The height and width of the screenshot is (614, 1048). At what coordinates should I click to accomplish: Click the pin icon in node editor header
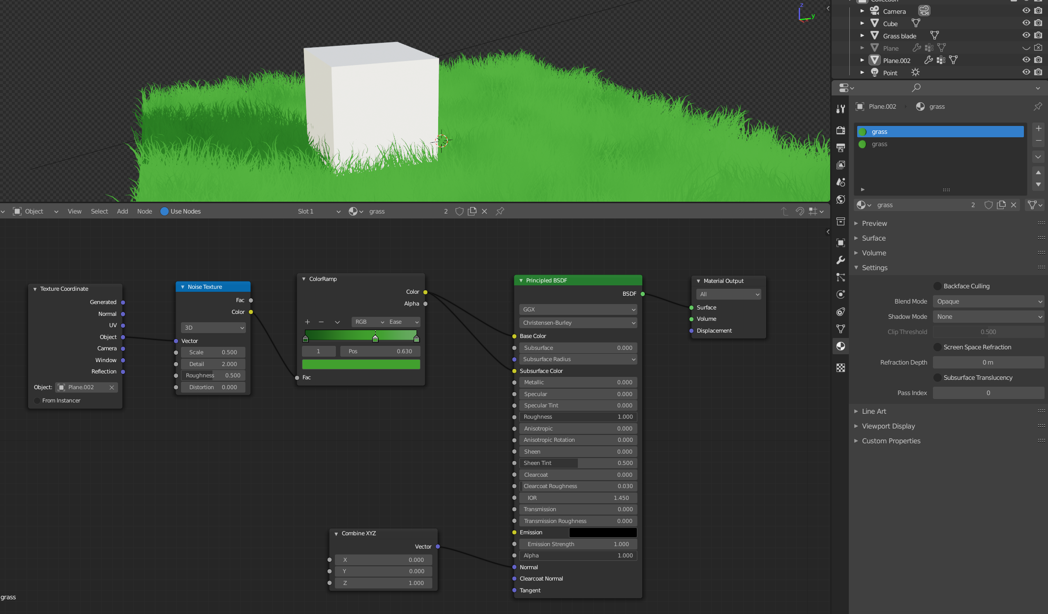[500, 211]
